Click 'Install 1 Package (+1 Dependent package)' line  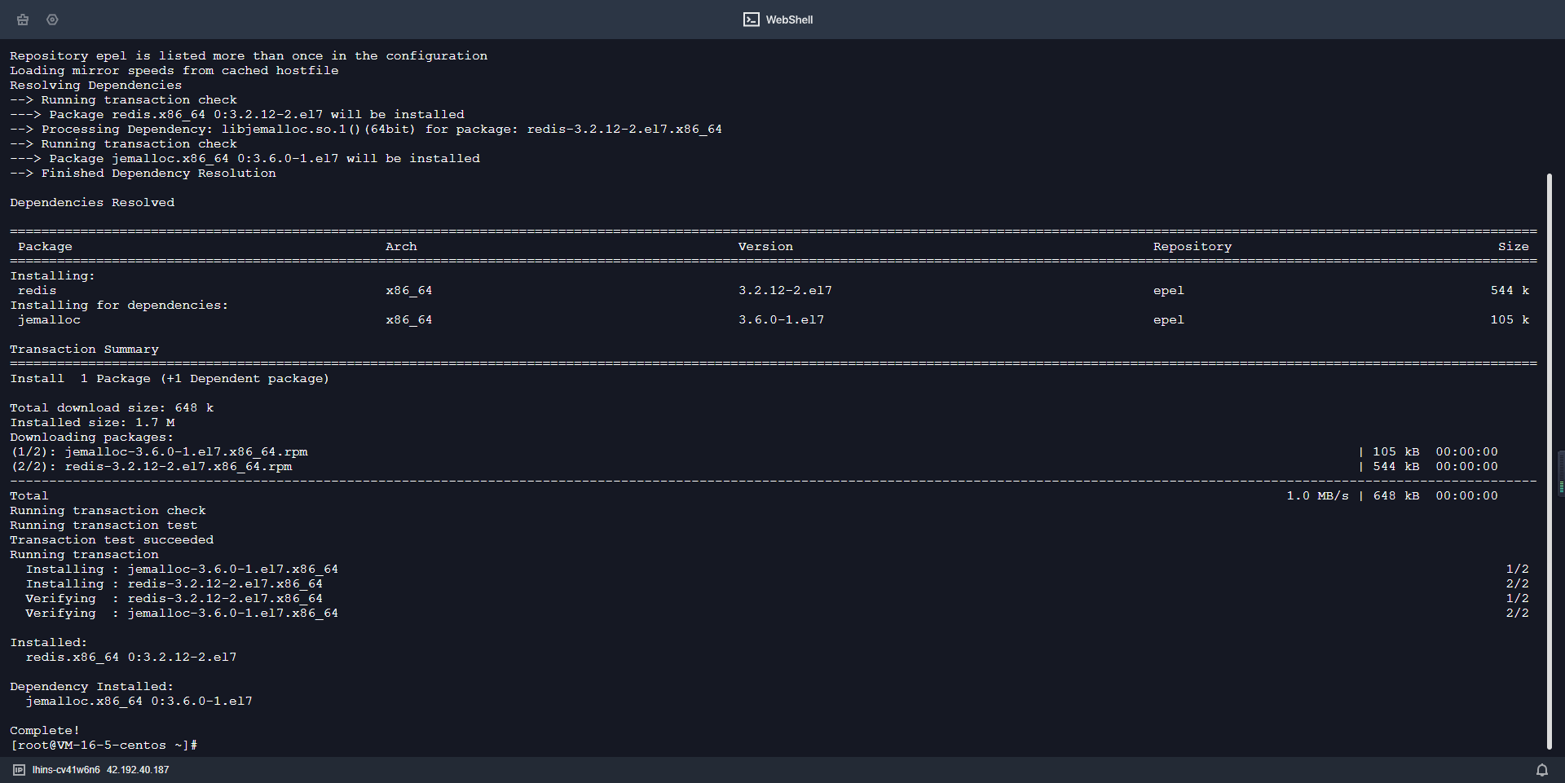click(x=170, y=379)
